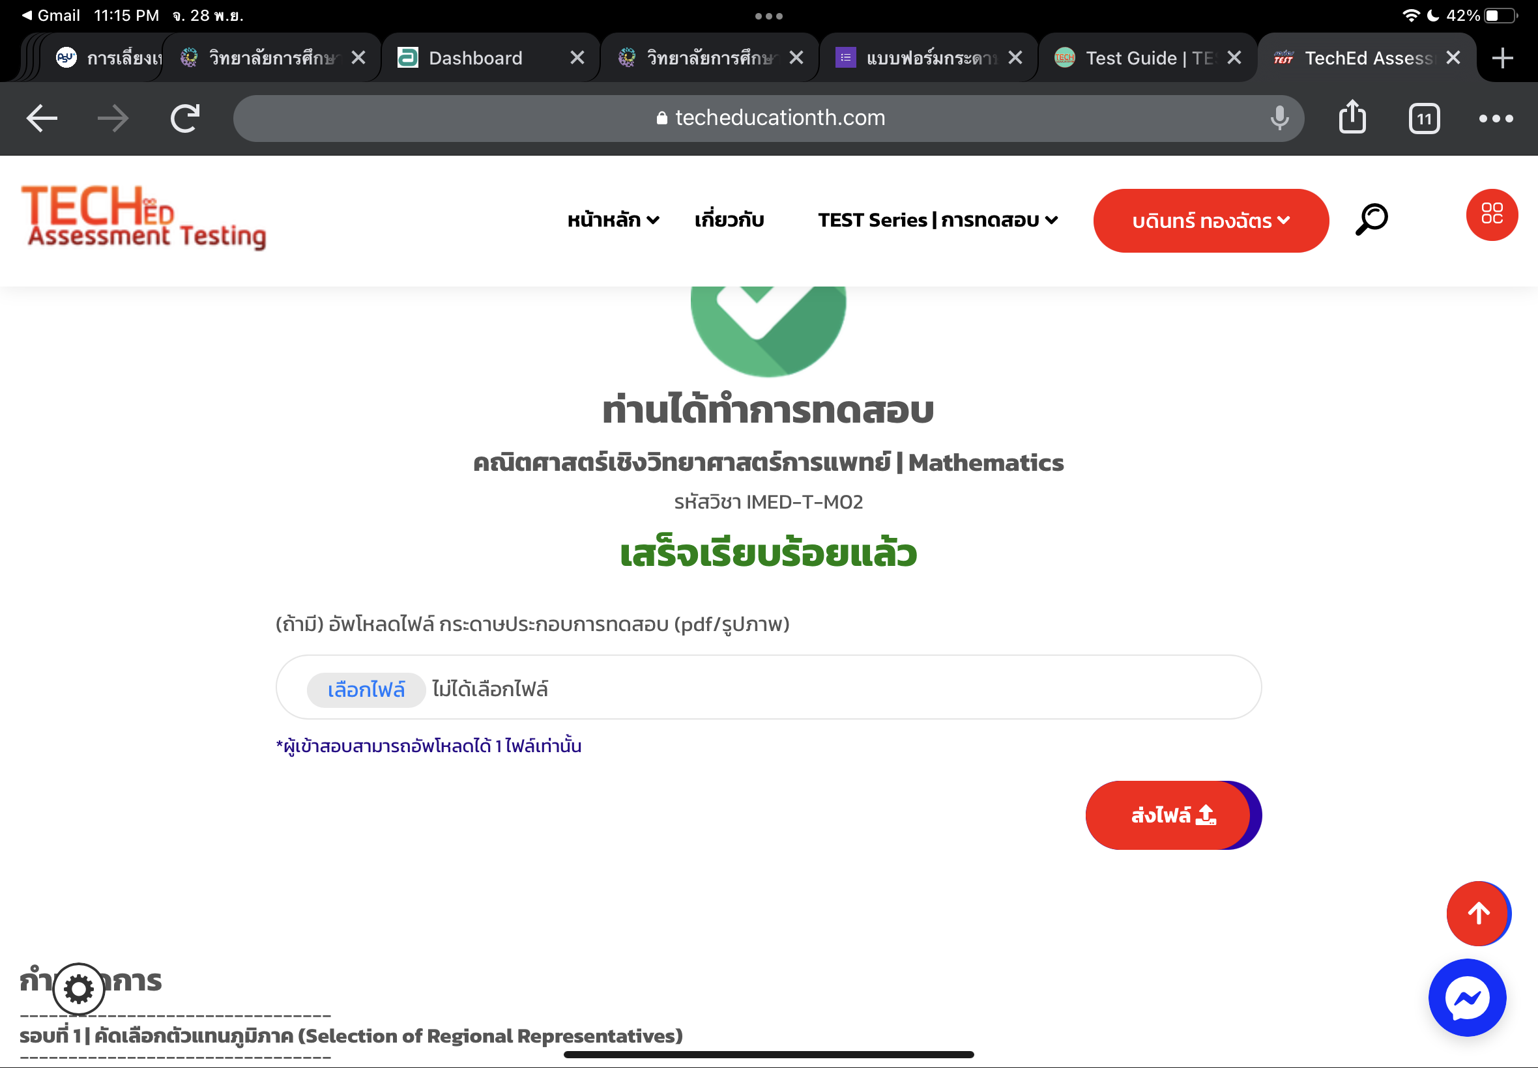
Task: Focus the techeducationth.com address bar
Action: point(768,119)
